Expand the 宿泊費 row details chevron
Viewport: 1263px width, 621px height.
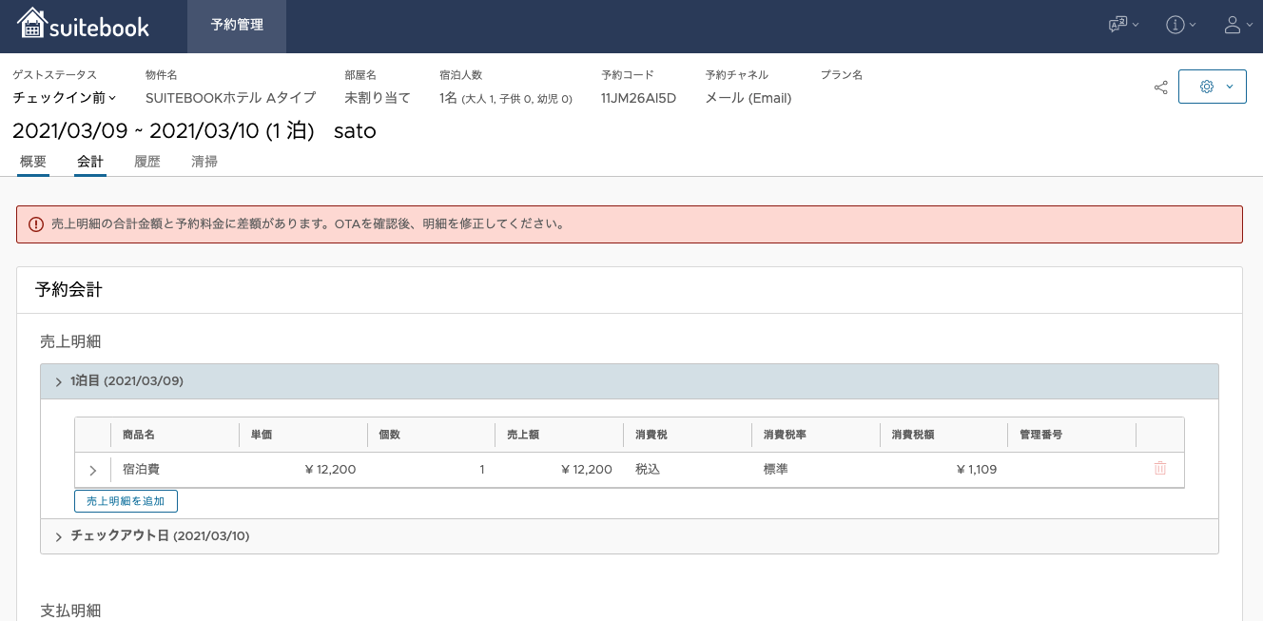pos(93,471)
